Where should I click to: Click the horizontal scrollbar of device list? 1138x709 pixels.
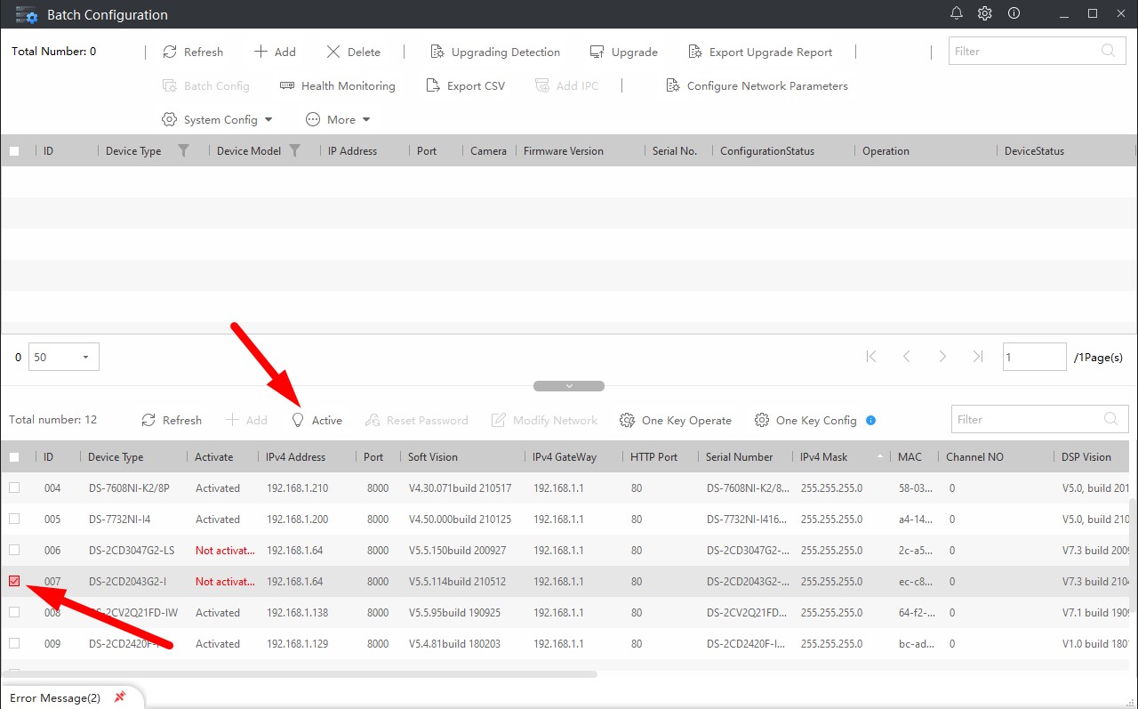(x=299, y=674)
